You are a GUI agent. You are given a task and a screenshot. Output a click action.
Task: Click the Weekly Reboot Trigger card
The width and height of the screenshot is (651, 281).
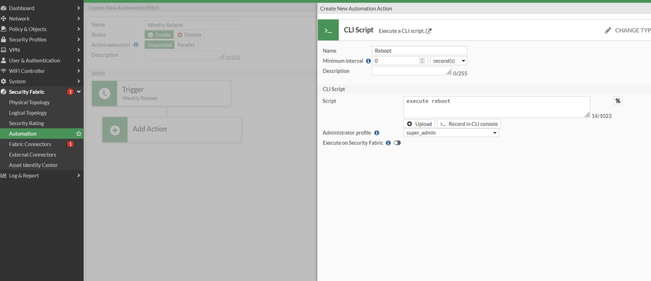coord(162,93)
